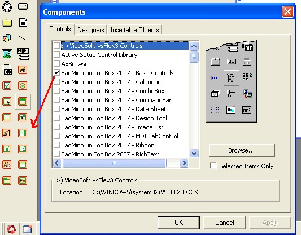Select "Active Setup Control Library" row text
Image resolution: width=301 pixels, height=235 pixels.
[99, 55]
